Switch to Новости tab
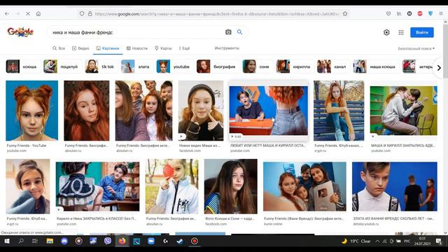The width and height of the screenshot is (448, 252). point(137,48)
